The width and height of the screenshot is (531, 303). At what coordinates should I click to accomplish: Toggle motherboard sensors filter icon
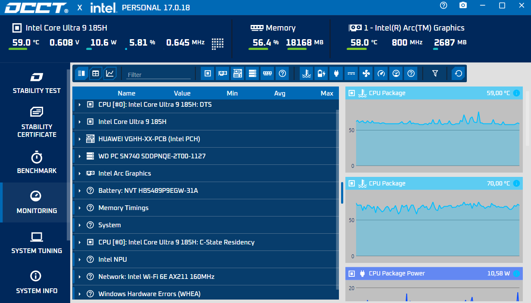click(237, 74)
